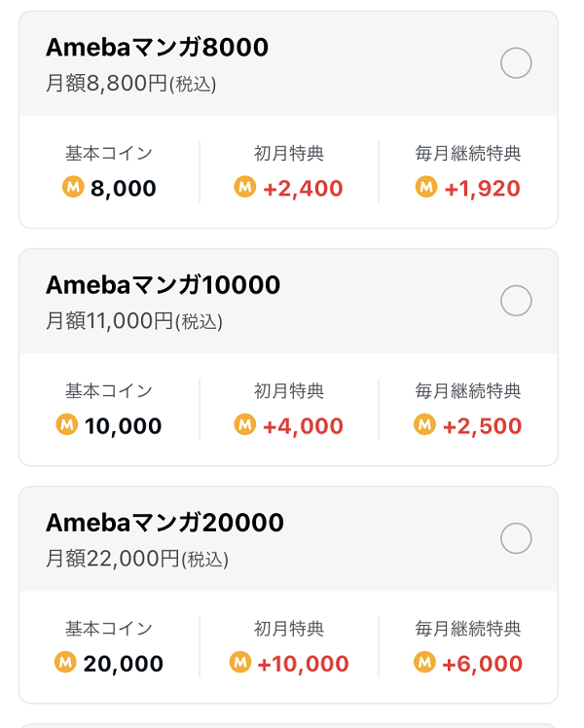Image resolution: width=584 pixels, height=728 pixels.
Task: Select the Amebaマンガ8000 plan radio button
Action: (516, 62)
